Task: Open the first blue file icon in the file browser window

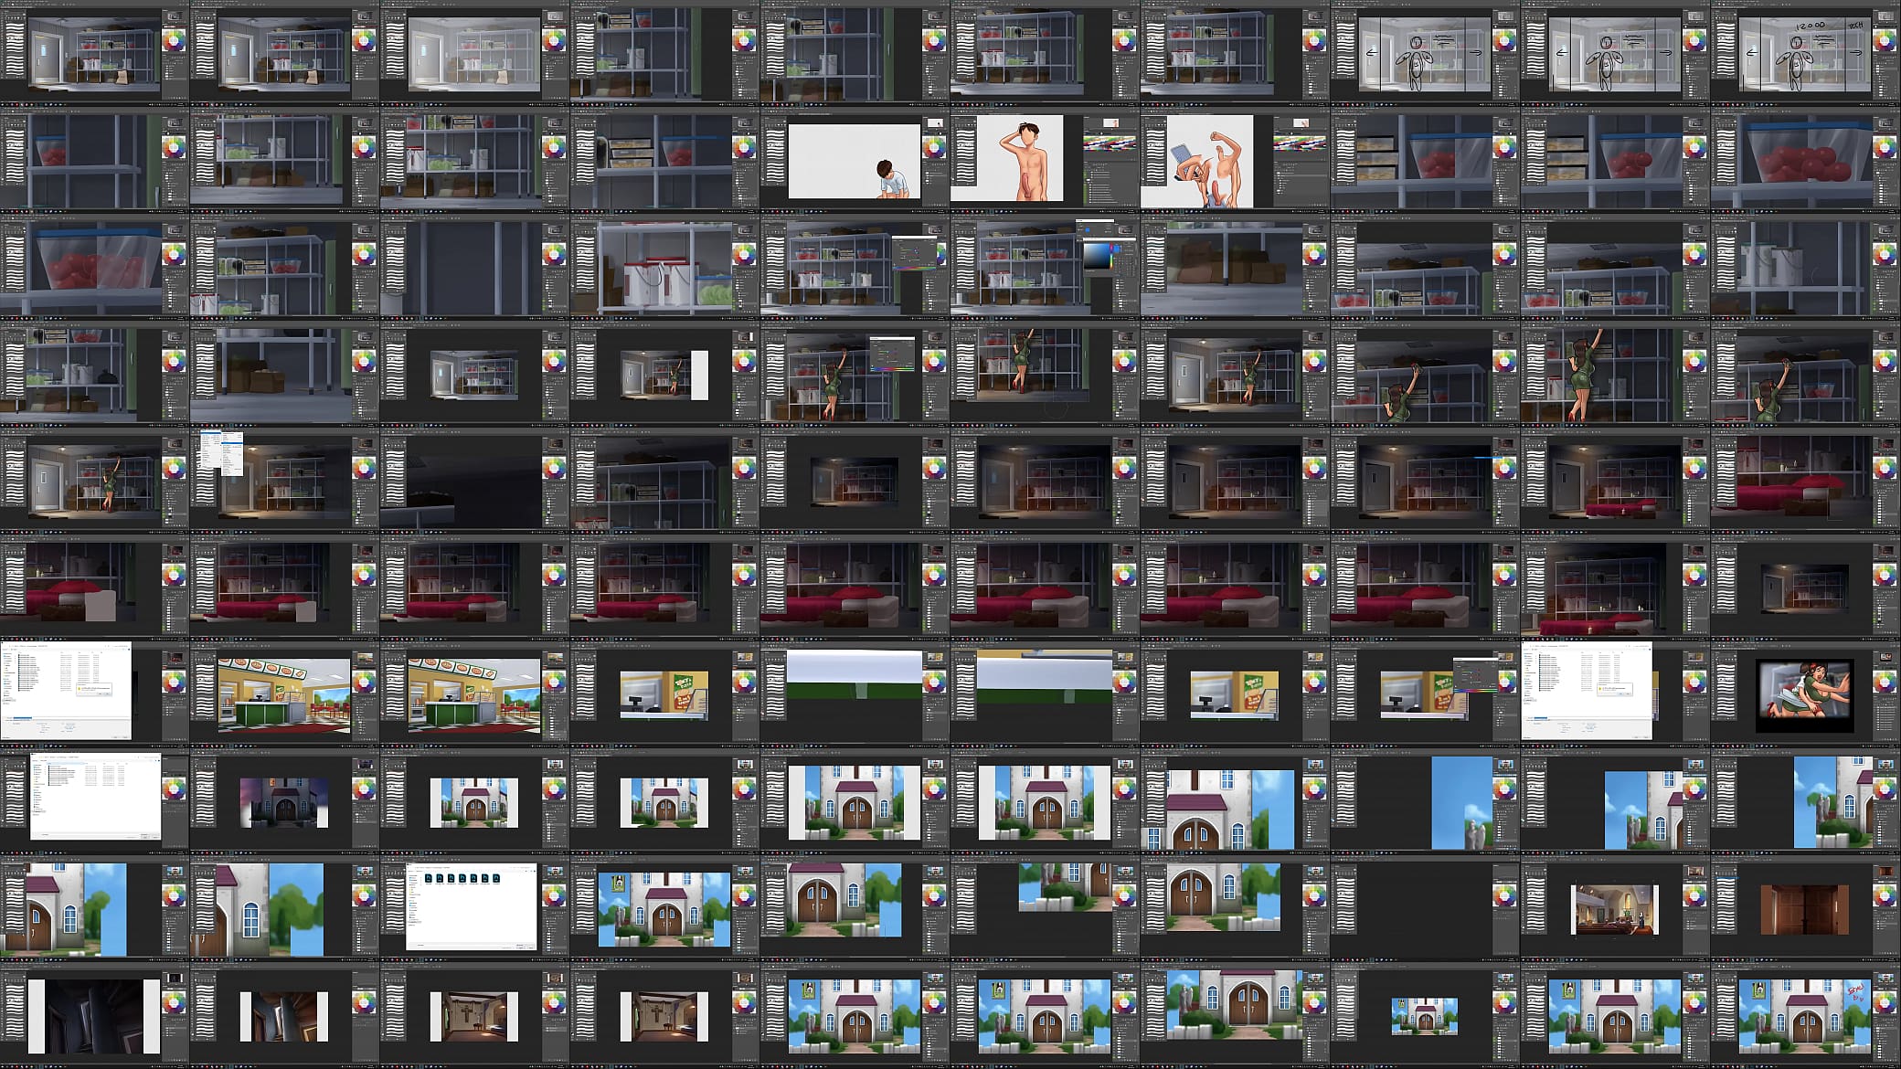Action: tap(430, 878)
